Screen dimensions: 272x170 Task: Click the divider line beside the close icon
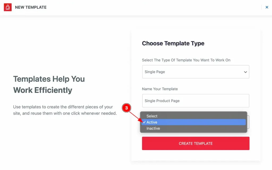click(x=261, y=7)
